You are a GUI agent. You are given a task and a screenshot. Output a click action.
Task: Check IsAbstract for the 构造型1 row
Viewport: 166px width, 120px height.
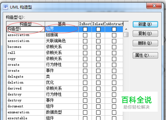tap(114, 29)
